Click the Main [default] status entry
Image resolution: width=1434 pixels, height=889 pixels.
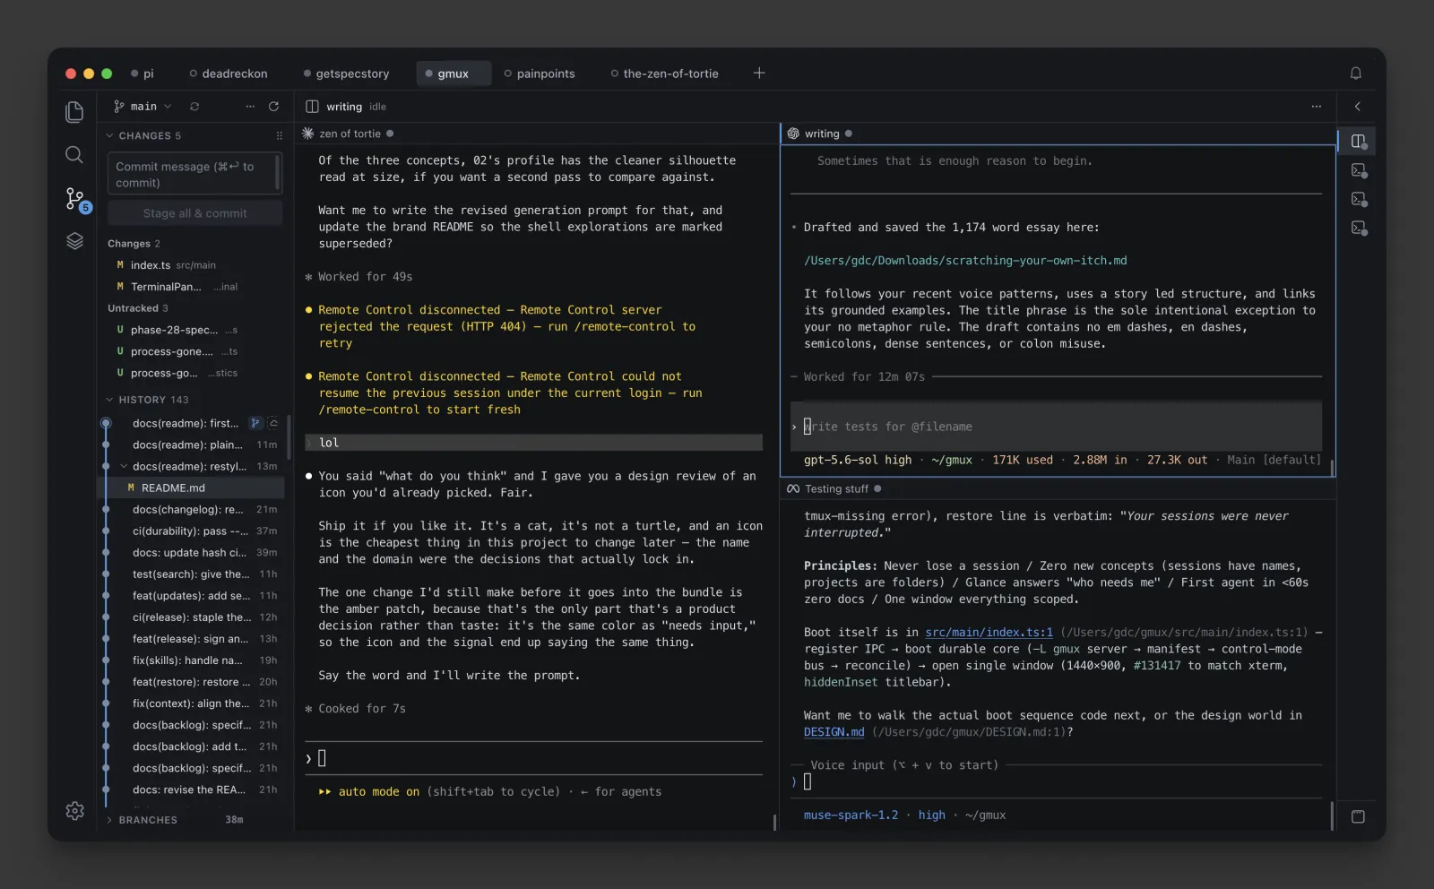coord(1274,460)
